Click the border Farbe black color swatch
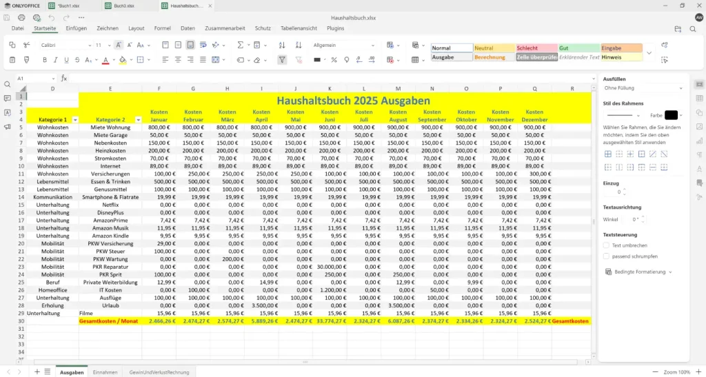 point(671,115)
